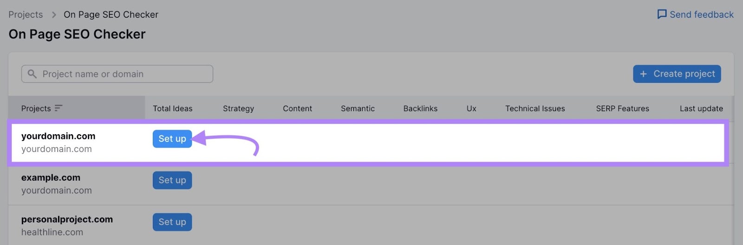Screen dimensions: 743x245
Task: Set up the yourdomain.com project
Action: [172, 139]
